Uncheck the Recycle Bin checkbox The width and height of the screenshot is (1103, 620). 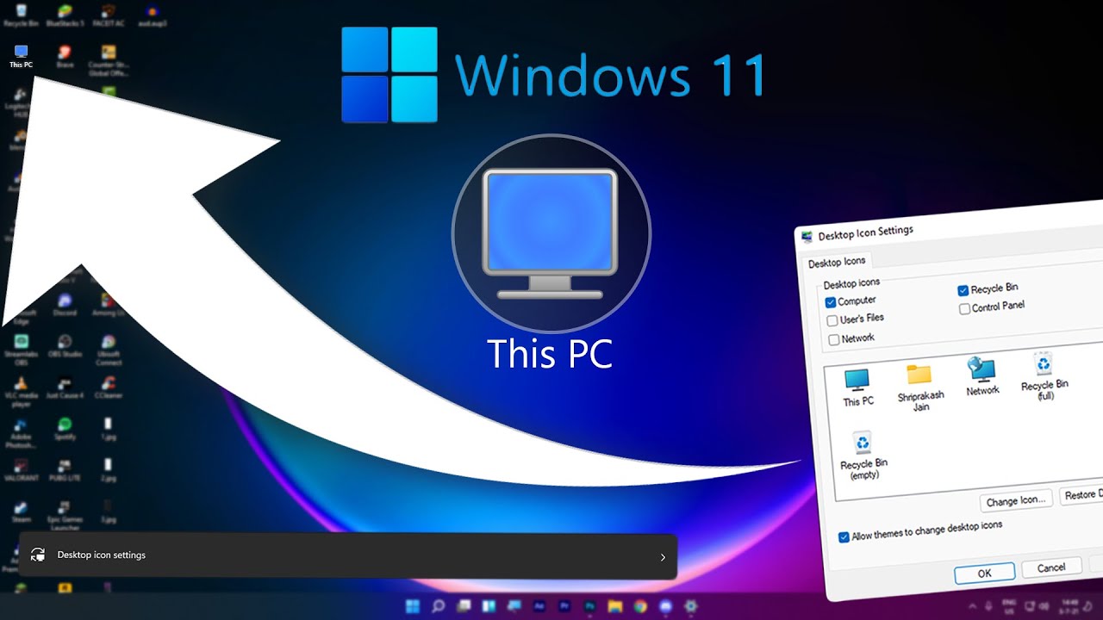click(963, 291)
